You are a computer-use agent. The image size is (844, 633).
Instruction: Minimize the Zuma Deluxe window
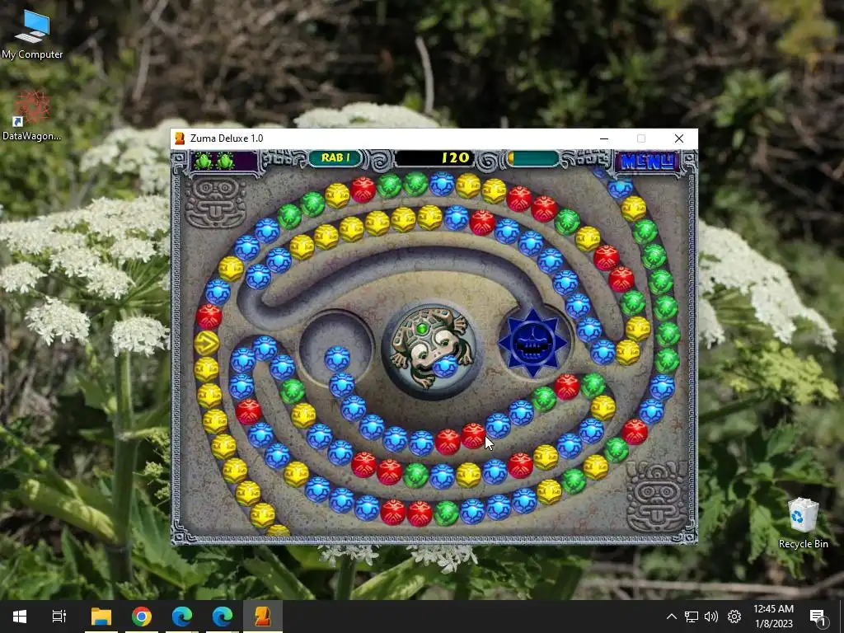[x=604, y=138]
